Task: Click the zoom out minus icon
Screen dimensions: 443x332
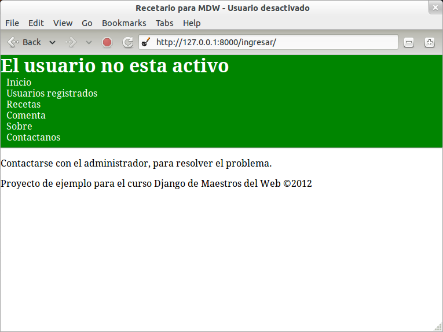Action: (x=408, y=42)
